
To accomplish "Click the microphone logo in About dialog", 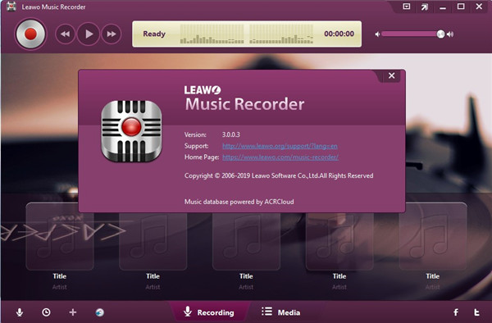I will [x=131, y=131].
